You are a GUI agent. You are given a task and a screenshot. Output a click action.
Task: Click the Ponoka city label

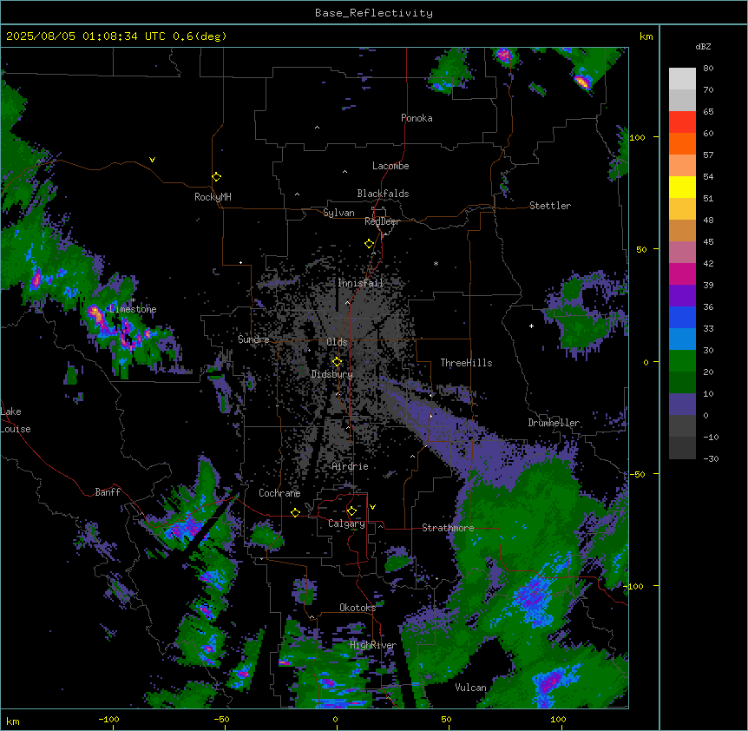click(x=417, y=118)
